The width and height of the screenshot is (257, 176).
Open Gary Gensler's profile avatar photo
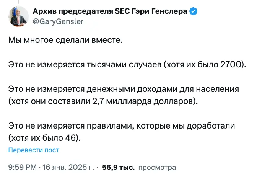(x=18, y=16)
